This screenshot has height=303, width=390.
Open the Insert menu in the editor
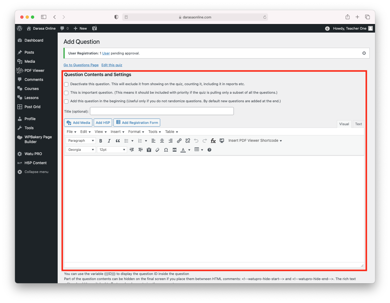coord(117,132)
